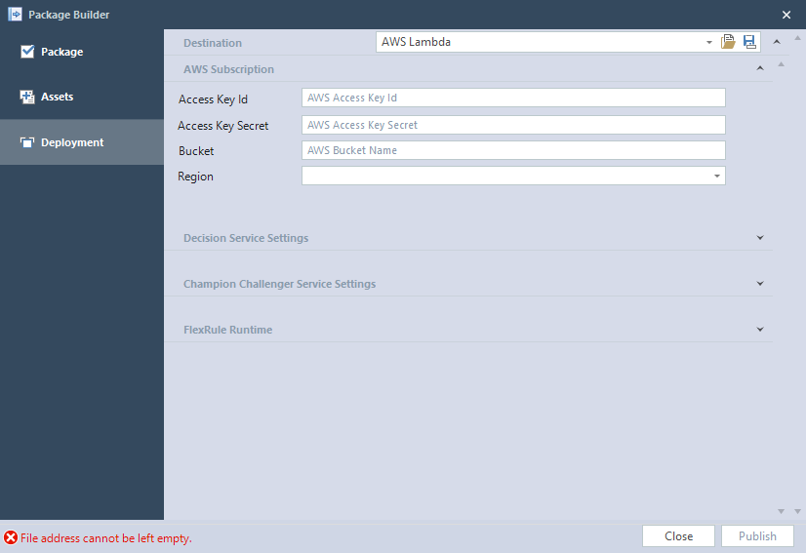The image size is (806, 553).
Task: Click the Deployment icon in sidebar
Action: click(x=27, y=142)
